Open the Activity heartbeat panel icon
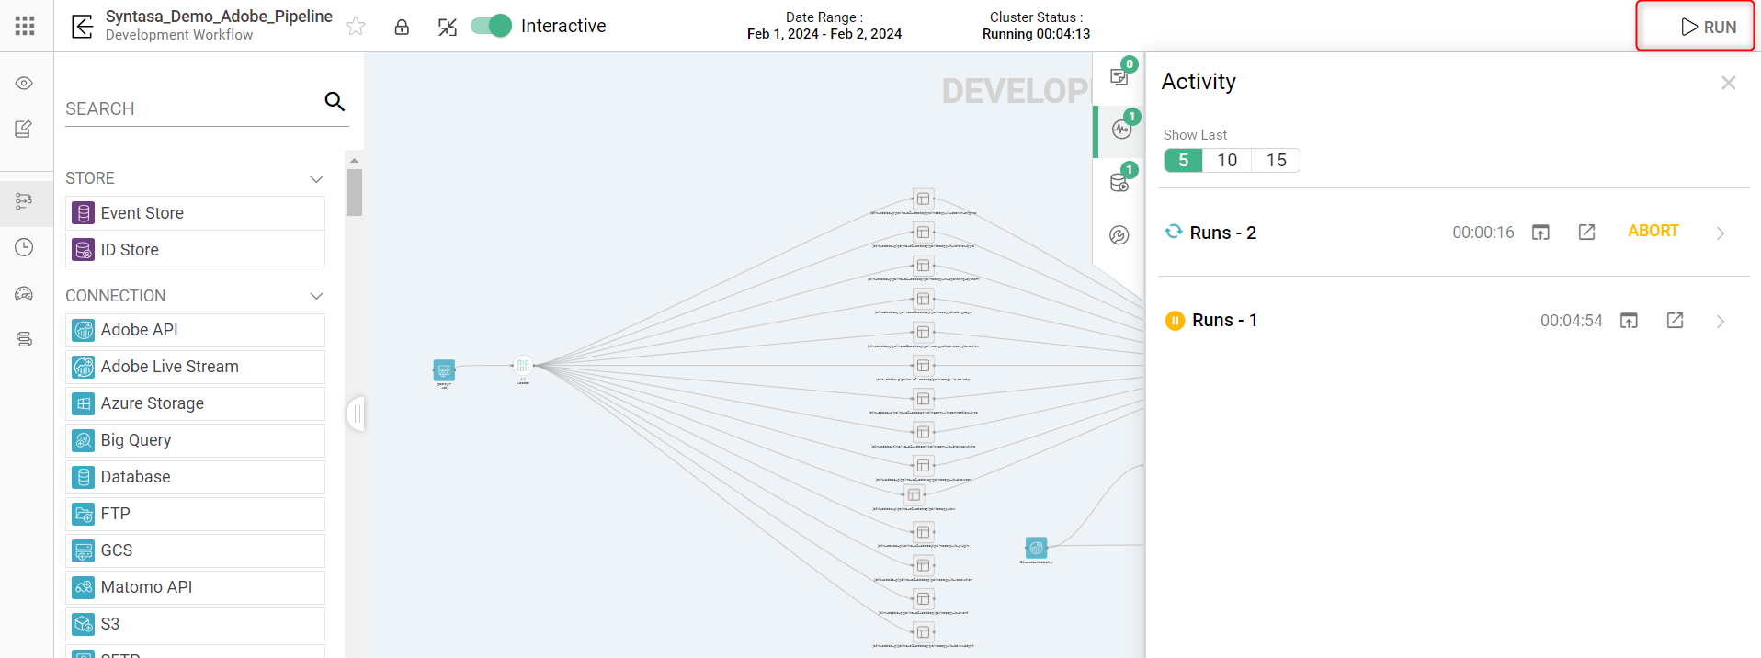The width and height of the screenshot is (1761, 658). pyautogui.click(x=1121, y=130)
